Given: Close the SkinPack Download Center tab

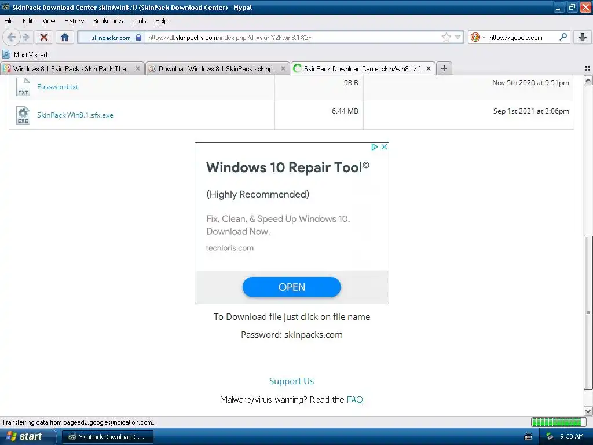Looking at the screenshot, I should 429,68.
